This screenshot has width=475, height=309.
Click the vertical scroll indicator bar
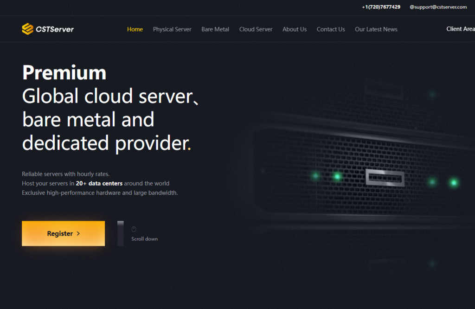(121, 233)
